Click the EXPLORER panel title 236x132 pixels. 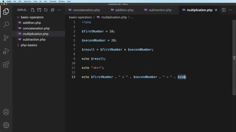(22, 10)
